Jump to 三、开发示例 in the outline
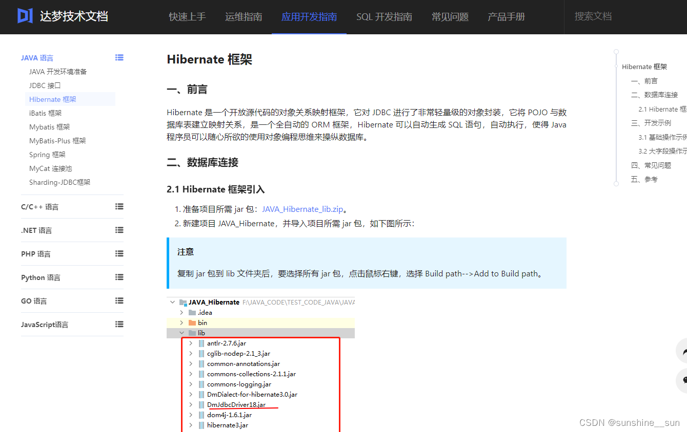Viewport: 687px width, 432px height. tap(651, 123)
